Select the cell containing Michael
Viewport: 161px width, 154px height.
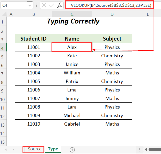tap(72, 115)
